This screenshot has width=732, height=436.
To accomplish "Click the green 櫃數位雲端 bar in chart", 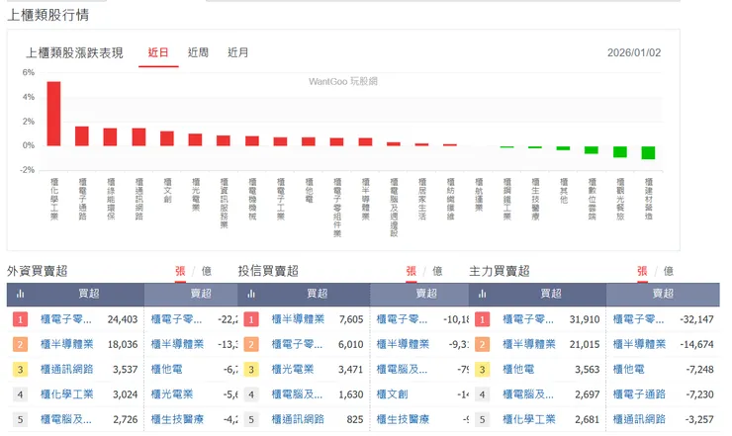I will point(592,150).
